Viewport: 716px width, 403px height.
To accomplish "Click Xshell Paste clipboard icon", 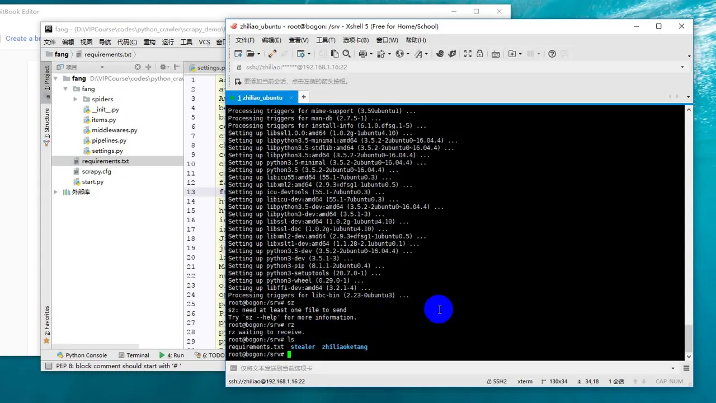I will [x=335, y=54].
